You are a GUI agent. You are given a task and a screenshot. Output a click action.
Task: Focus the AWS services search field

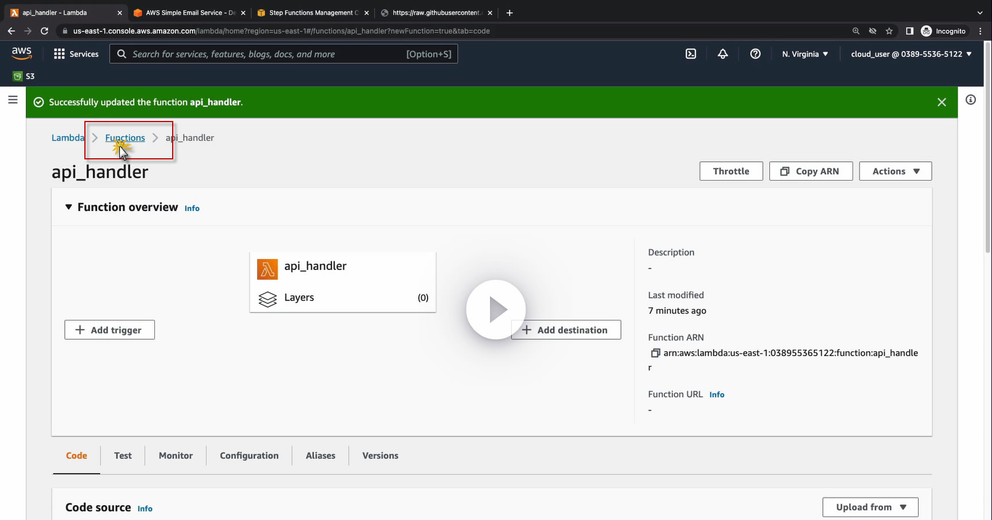click(283, 54)
